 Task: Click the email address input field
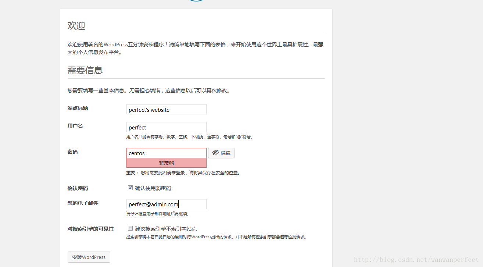pyautogui.click(x=166, y=204)
